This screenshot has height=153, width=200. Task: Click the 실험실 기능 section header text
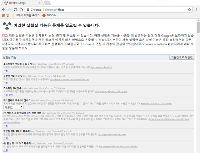(10, 58)
